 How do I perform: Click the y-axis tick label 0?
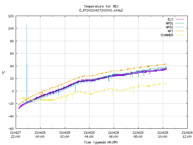(x=13, y=91)
